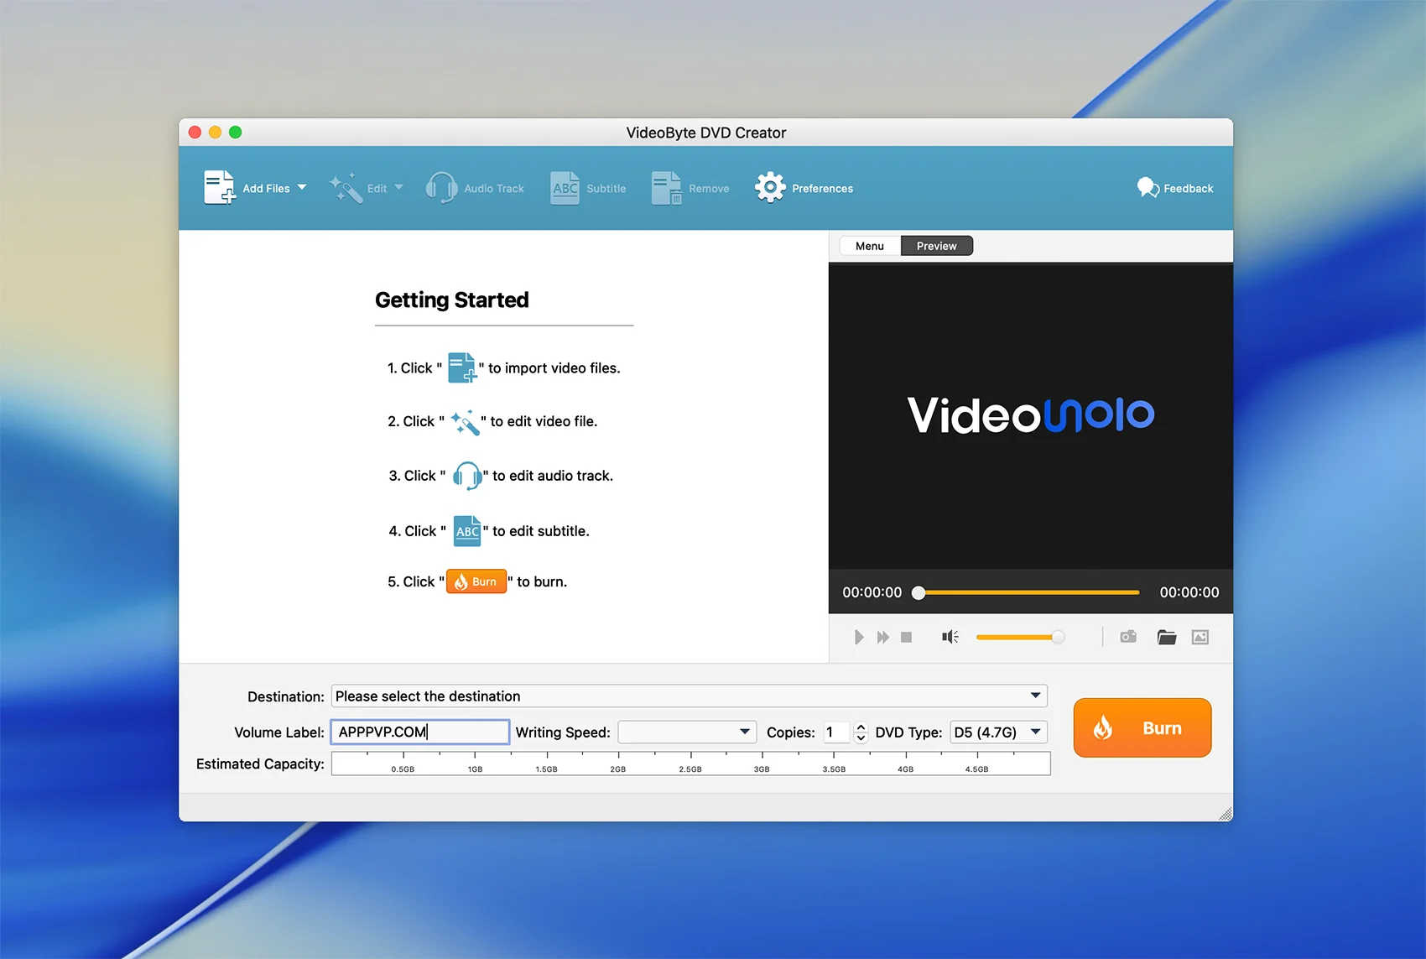Click the Feedback speech bubble icon

(1148, 188)
